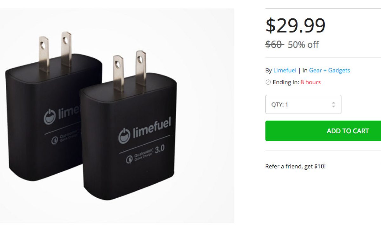Open the Limefuel brand link
This screenshot has width=381, height=228.
pyautogui.click(x=285, y=70)
